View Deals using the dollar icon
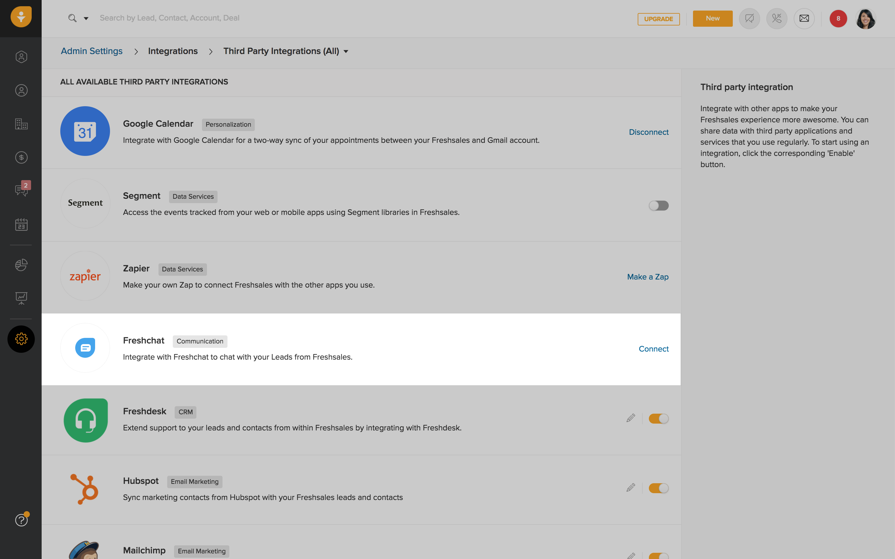This screenshot has width=895, height=559. (21, 157)
